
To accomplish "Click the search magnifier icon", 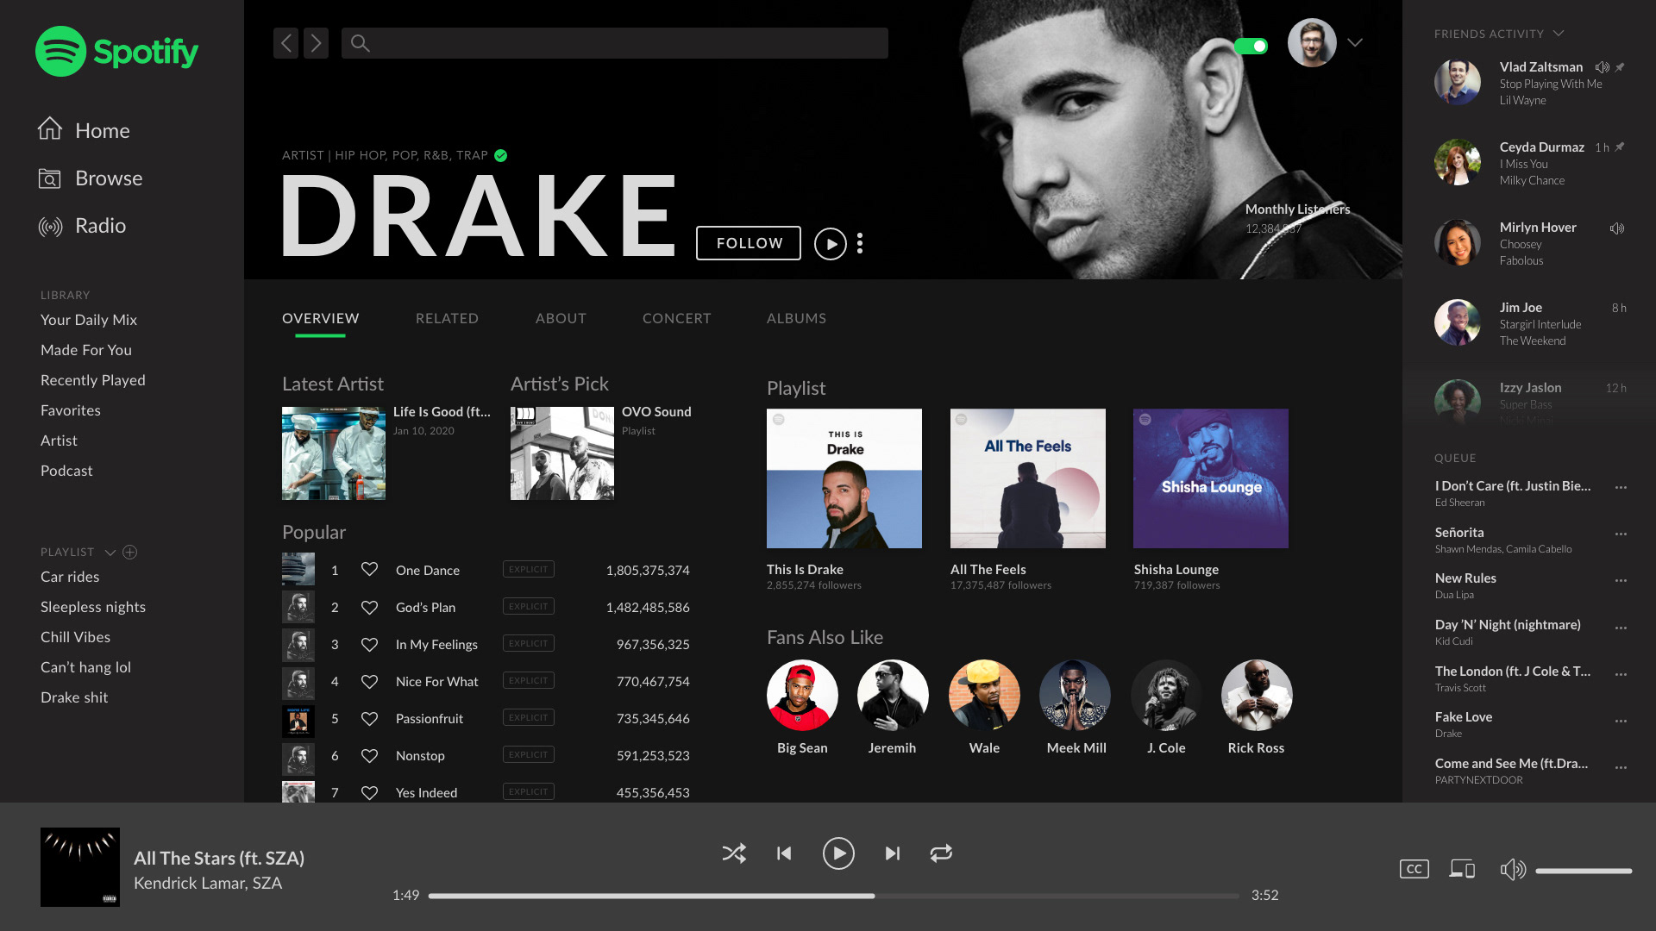I will click(361, 43).
